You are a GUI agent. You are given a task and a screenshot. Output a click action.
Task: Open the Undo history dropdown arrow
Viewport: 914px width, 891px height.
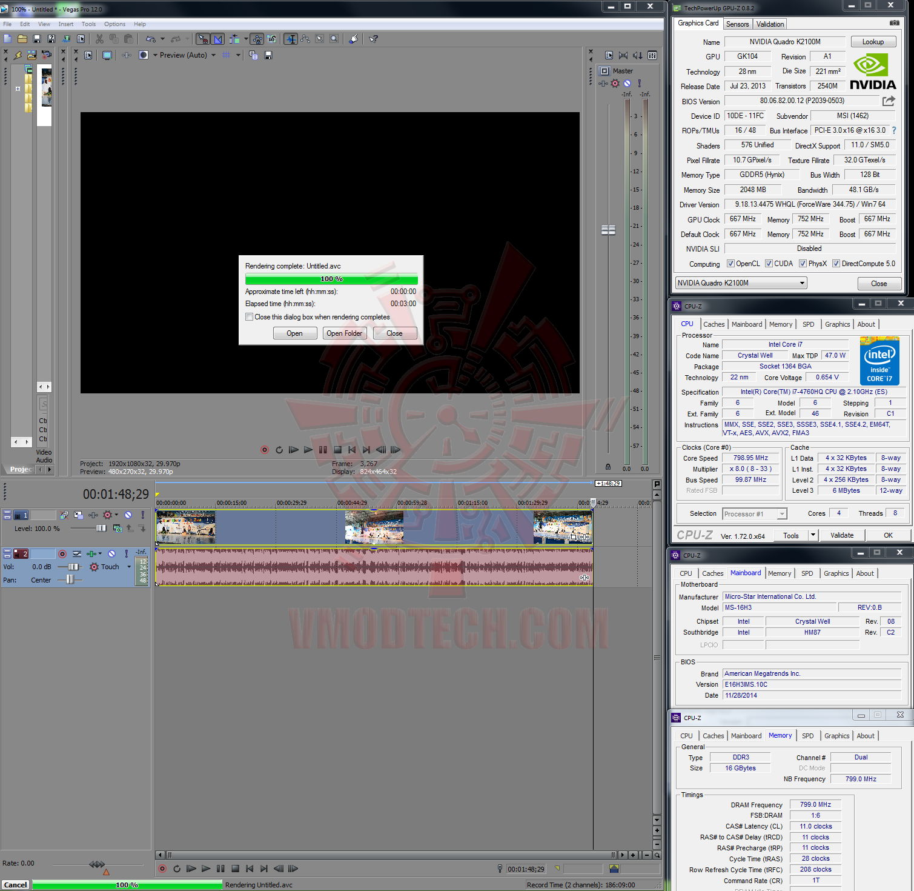coord(162,39)
